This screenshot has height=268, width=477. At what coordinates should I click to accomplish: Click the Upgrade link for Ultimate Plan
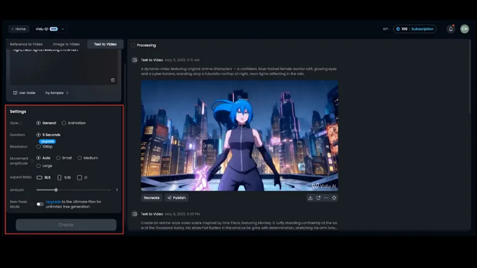[x=53, y=202]
